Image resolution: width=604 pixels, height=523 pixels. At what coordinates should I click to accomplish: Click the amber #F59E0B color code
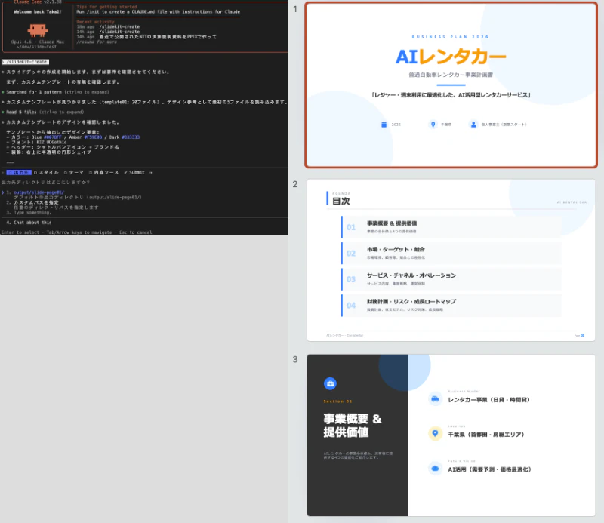(93, 137)
